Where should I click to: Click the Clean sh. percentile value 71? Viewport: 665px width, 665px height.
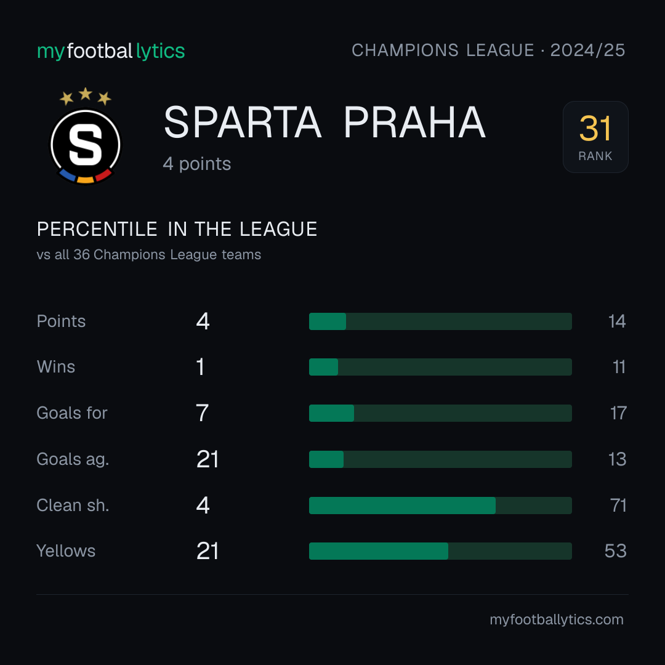coord(618,506)
